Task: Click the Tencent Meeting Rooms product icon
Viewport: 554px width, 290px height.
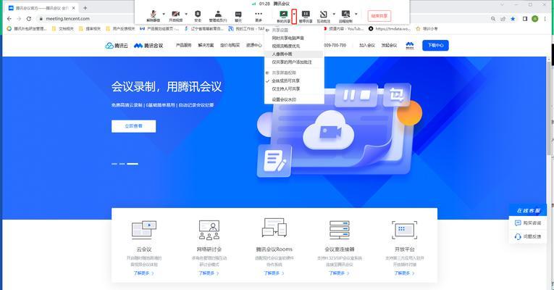Action: [x=274, y=228]
